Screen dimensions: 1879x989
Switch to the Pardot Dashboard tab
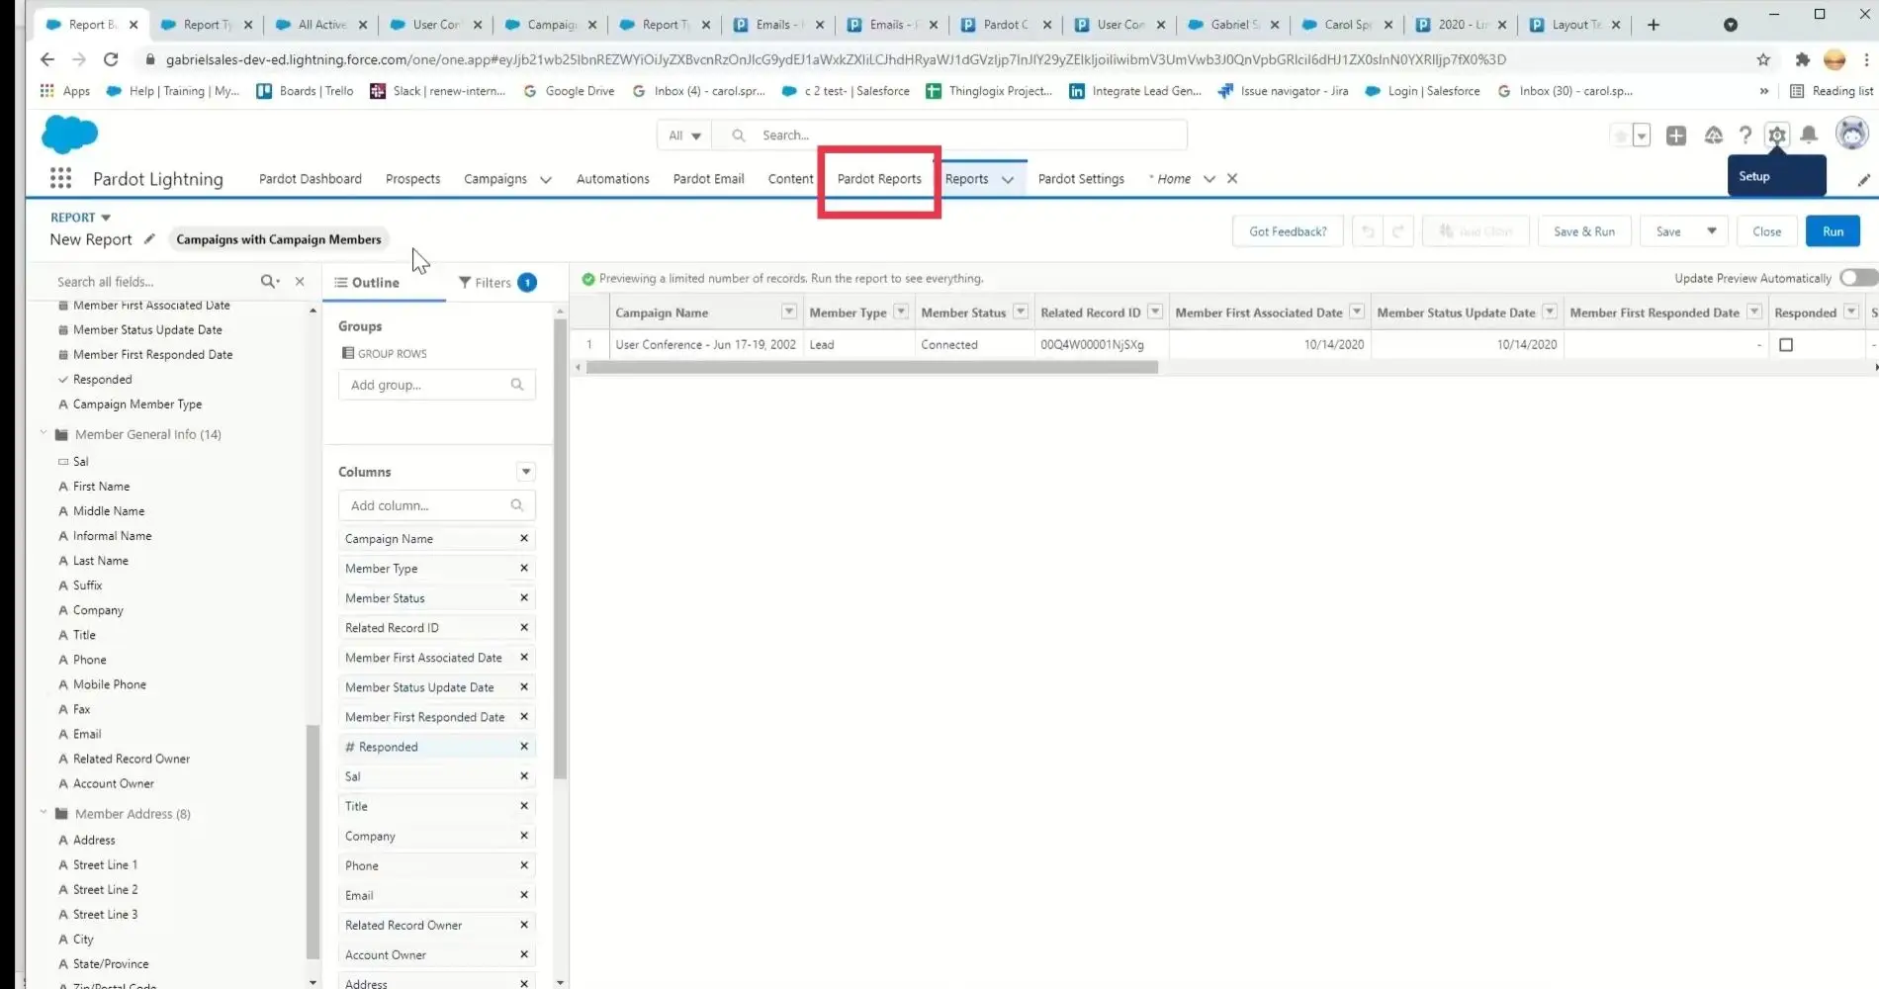click(x=309, y=179)
